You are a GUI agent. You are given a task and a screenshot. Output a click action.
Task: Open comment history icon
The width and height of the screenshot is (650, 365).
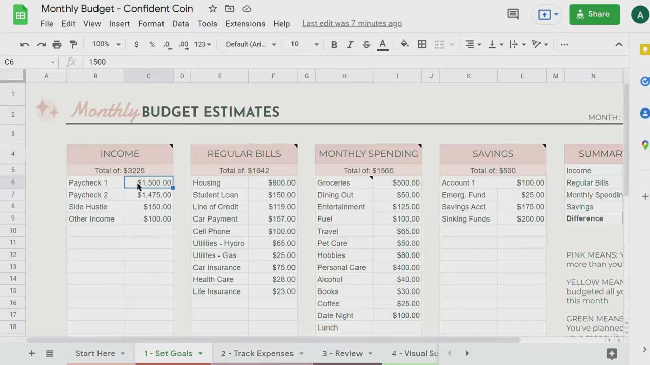(x=513, y=14)
